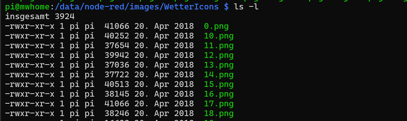Click the permissions string of 0.png
The height and width of the screenshot is (121, 407).
(30, 26)
